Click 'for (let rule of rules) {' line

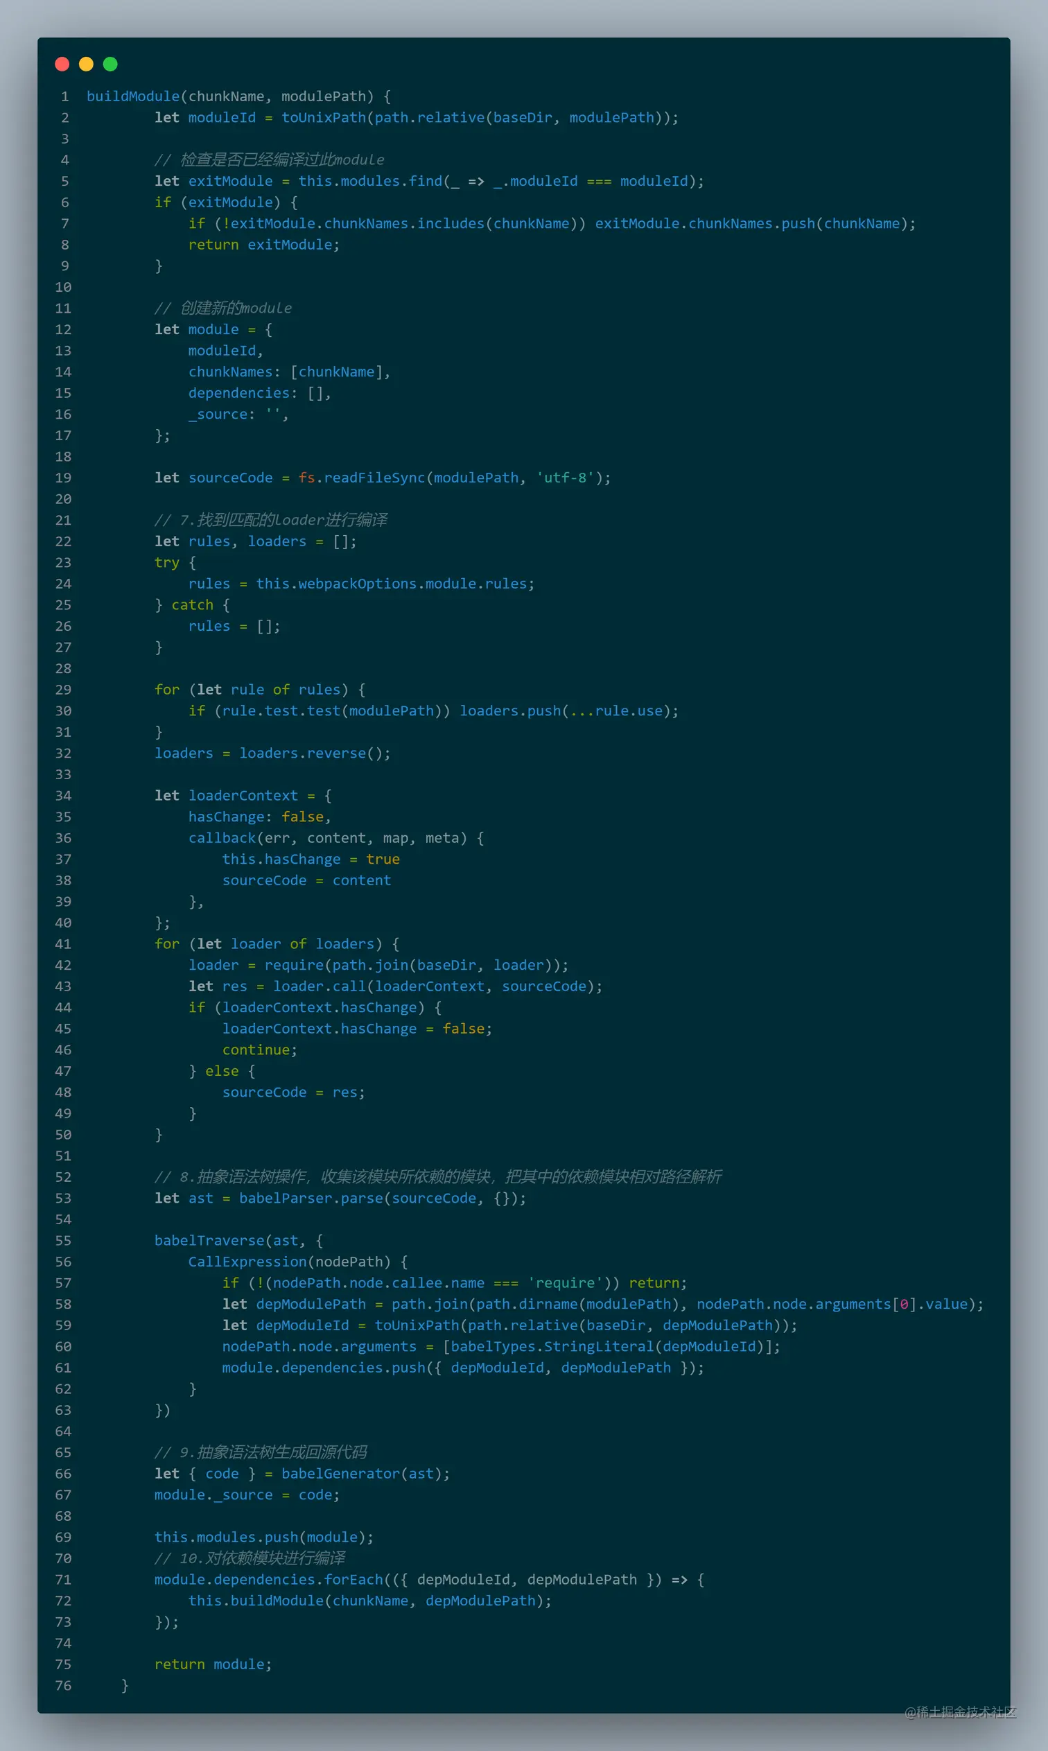pyautogui.click(x=260, y=689)
